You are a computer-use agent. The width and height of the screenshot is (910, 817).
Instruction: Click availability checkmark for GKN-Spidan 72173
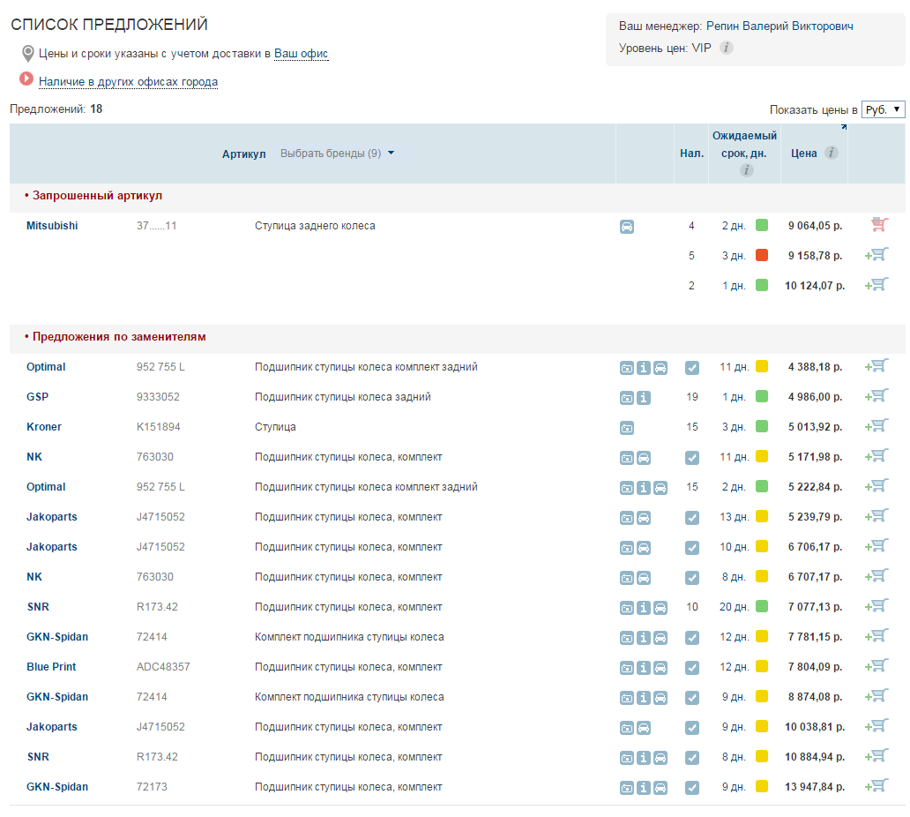point(692,788)
